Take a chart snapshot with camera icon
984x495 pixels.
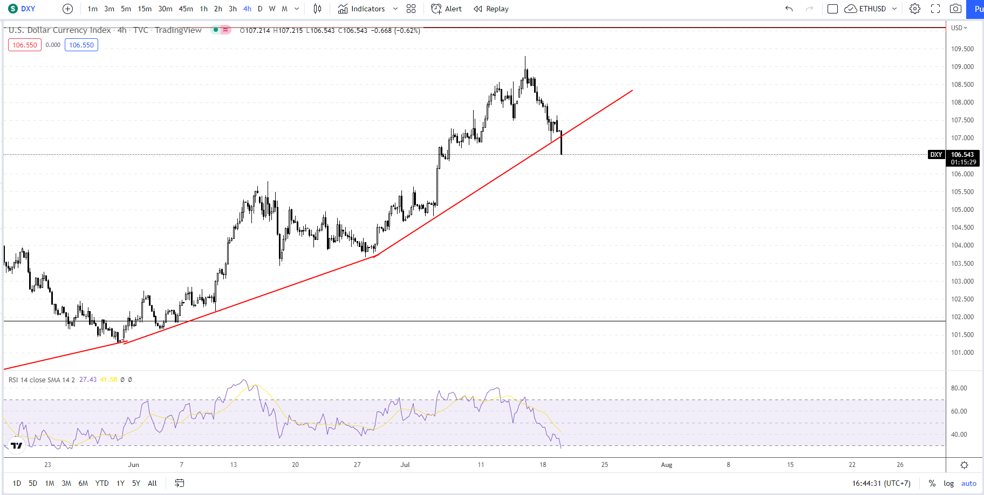(955, 9)
